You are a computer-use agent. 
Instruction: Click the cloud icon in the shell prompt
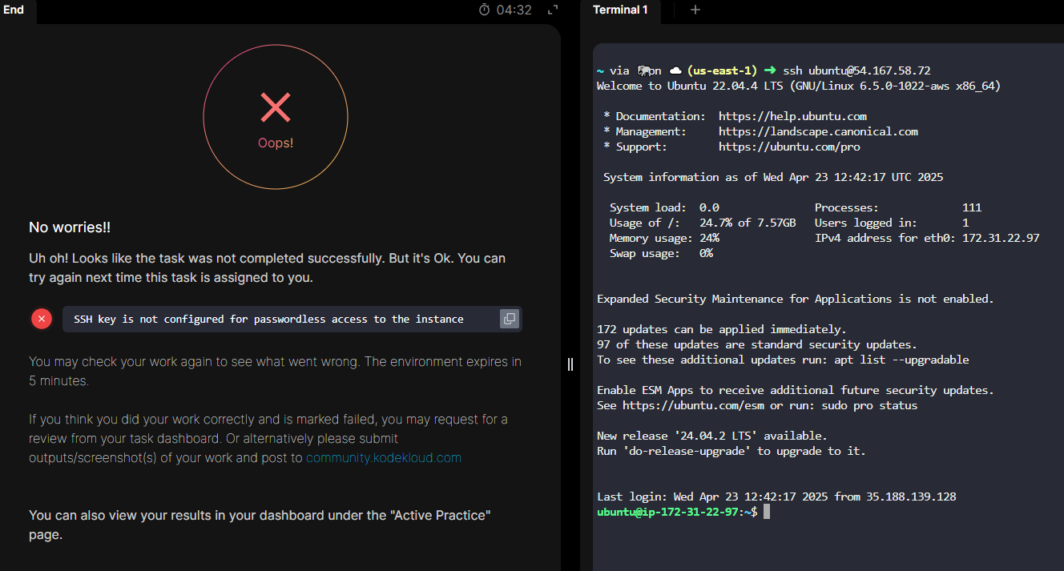[x=675, y=70]
